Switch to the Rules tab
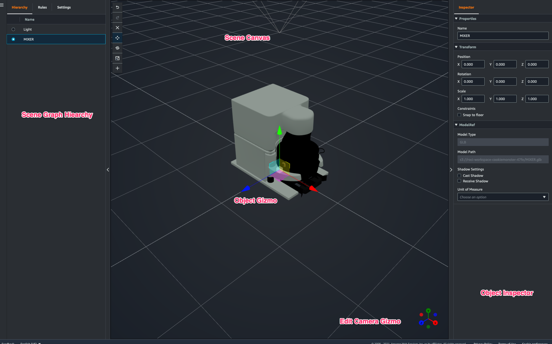 tap(42, 7)
